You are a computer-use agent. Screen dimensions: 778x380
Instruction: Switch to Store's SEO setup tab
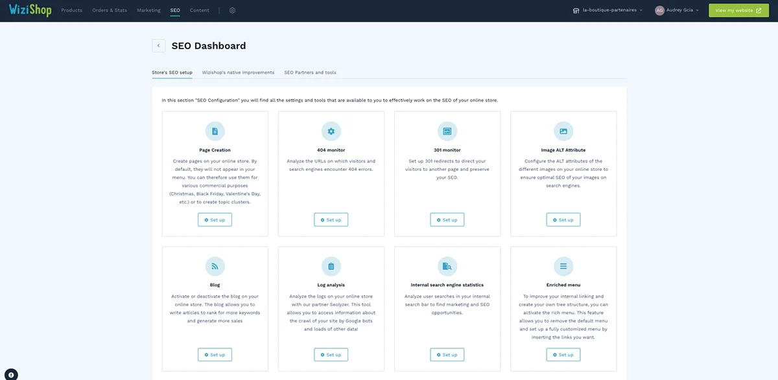(x=172, y=73)
